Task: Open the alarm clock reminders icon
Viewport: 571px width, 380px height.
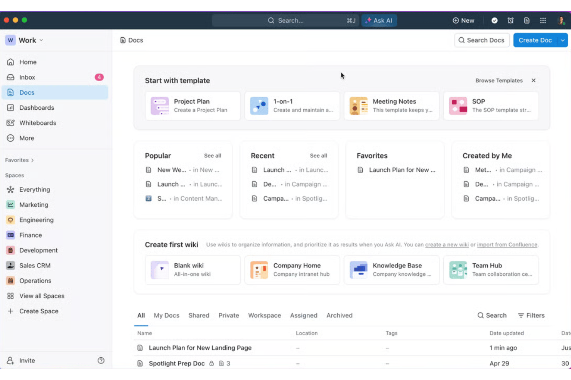Action: click(x=510, y=20)
